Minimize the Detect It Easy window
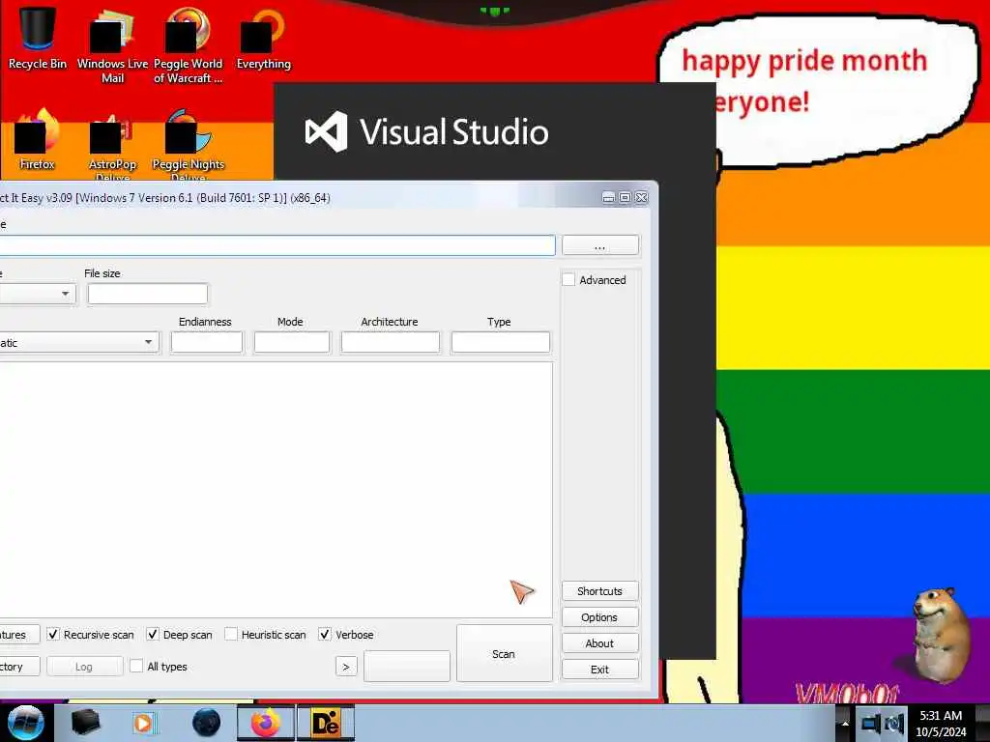This screenshot has width=990, height=742. pyautogui.click(x=609, y=197)
